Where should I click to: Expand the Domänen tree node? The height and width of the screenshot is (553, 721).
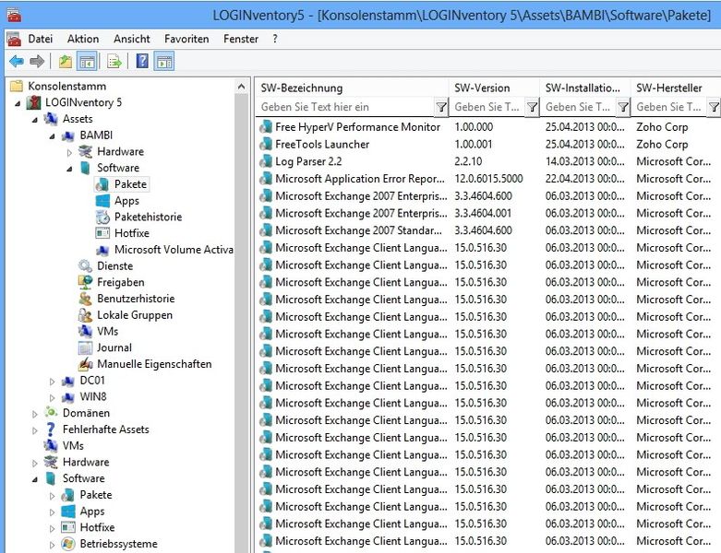[36, 414]
